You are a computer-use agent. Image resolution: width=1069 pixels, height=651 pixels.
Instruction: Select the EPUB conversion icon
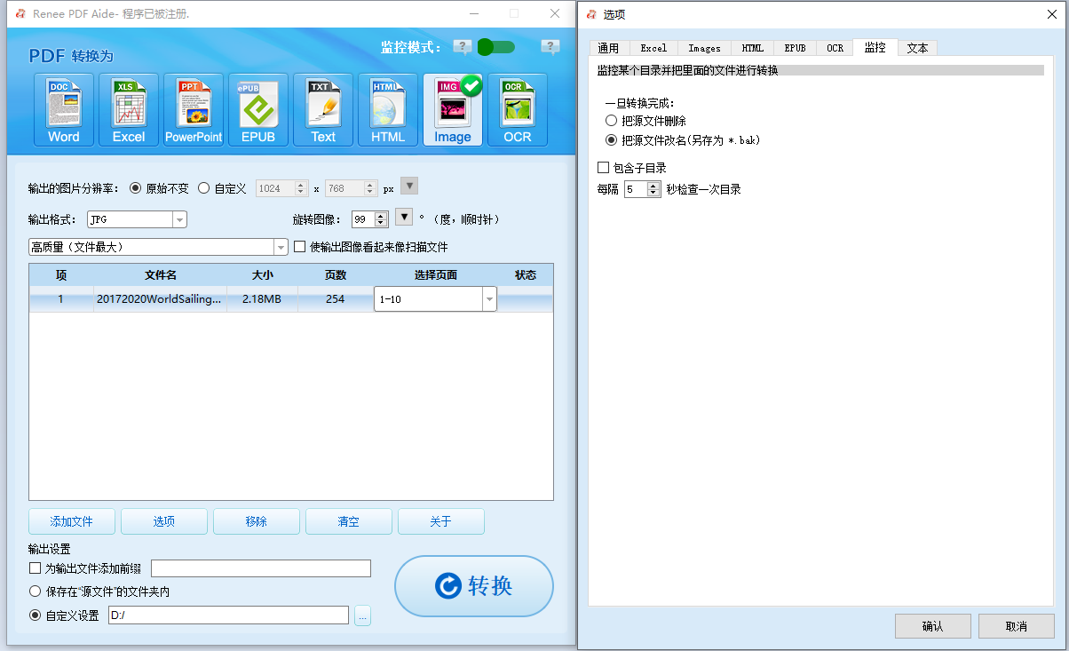tap(257, 108)
